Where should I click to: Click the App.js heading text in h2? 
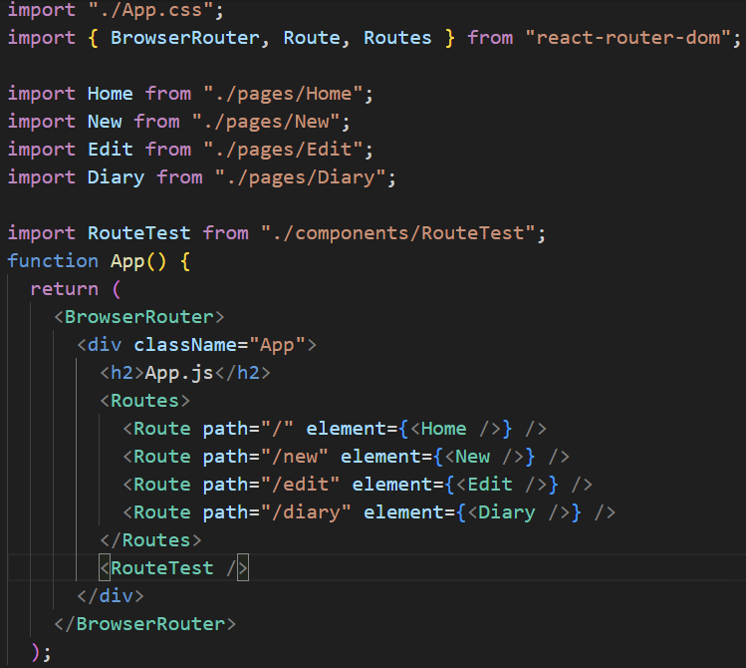click(x=179, y=373)
